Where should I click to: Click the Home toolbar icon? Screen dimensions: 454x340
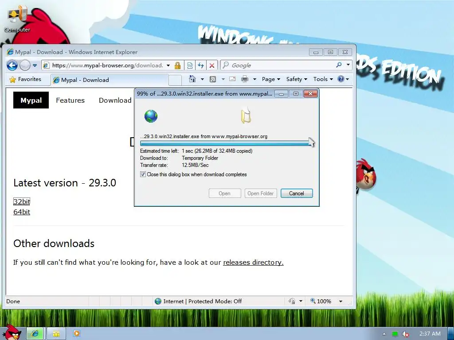[192, 79]
